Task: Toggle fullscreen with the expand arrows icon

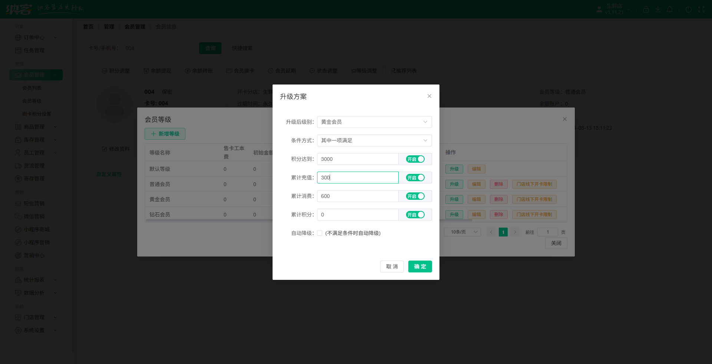Action: (x=701, y=9)
